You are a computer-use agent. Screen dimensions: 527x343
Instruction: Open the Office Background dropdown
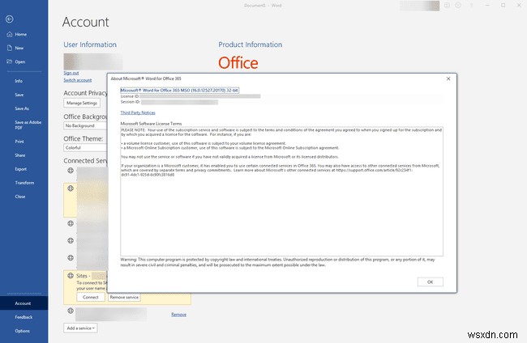click(85, 125)
